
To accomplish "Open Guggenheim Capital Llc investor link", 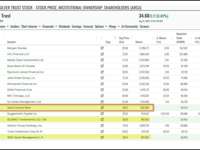I will click(x=22, y=113).
